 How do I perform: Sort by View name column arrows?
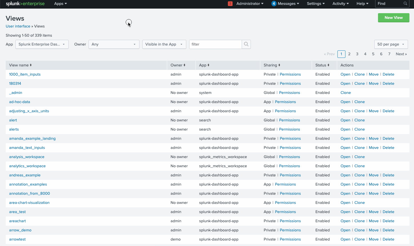coord(31,65)
